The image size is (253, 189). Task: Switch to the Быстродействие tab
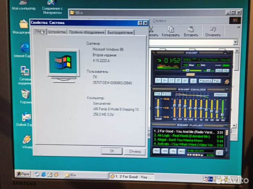coord(120,32)
